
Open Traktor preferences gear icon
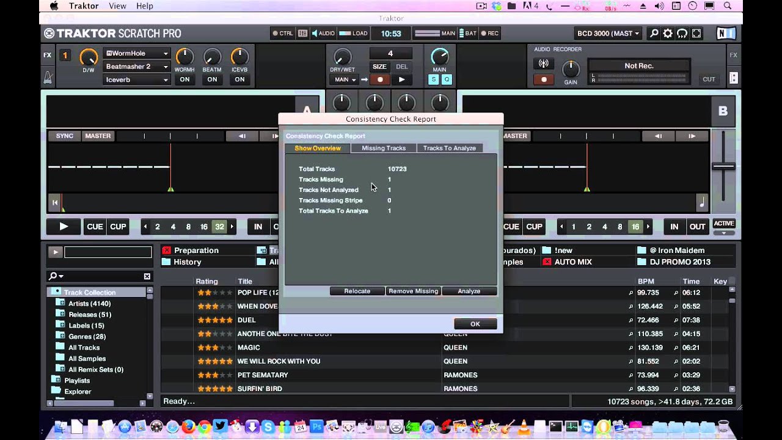[x=668, y=34]
